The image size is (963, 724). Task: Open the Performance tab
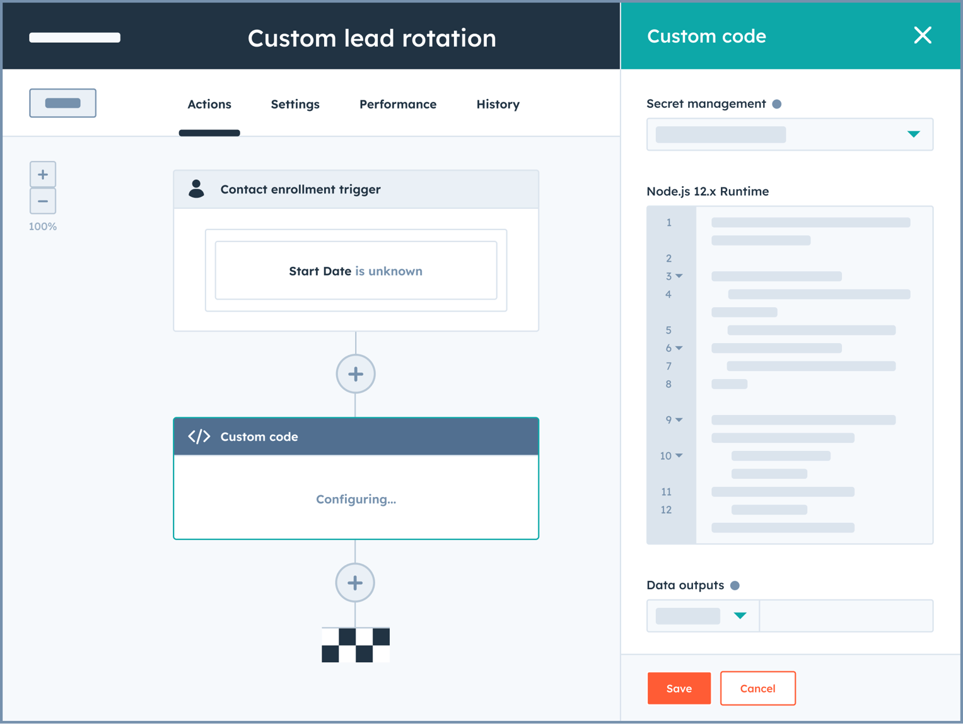pyautogui.click(x=398, y=104)
